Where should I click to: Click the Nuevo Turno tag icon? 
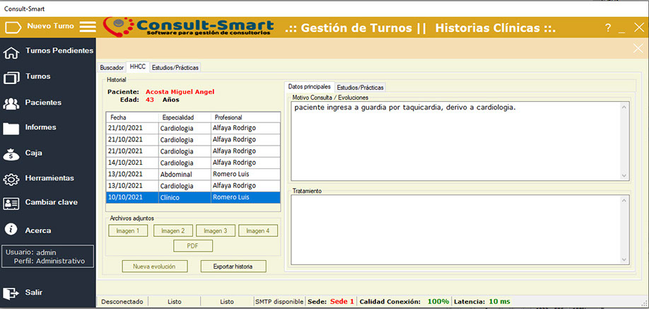(x=13, y=28)
